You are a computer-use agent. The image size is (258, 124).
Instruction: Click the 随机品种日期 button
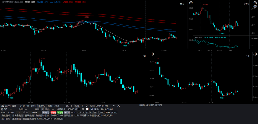(x=42, y=115)
